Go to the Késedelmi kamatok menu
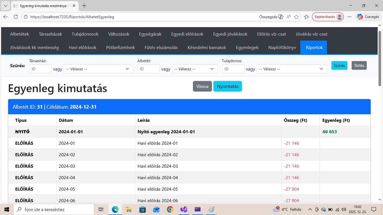 (x=207, y=48)
